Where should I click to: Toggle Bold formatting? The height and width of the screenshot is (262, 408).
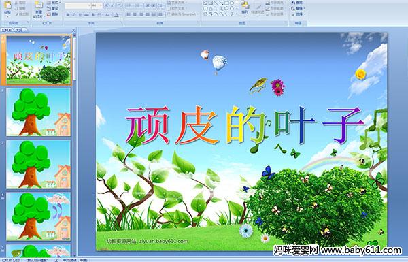click(67, 15)
